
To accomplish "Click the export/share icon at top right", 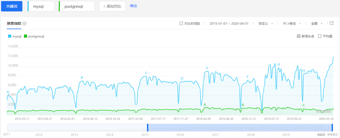I will 332,23.
